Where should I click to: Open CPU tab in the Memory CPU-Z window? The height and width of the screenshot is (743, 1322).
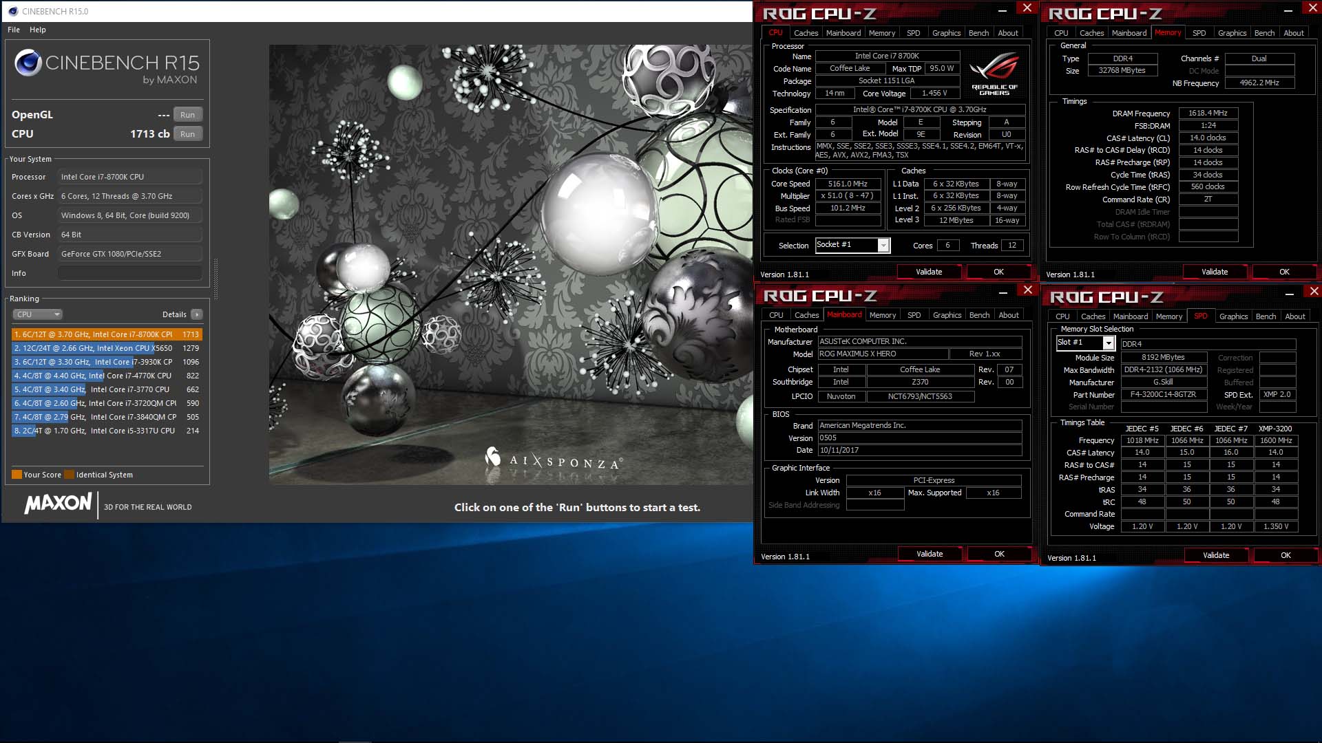click(x=1061, y=33)
